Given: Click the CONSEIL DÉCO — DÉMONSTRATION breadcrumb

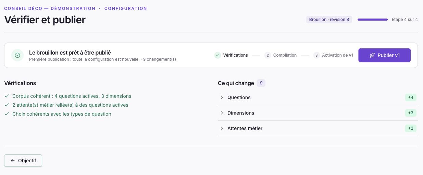Looking at the screenshot, I should pyautogui.click(x=50, y=8).
